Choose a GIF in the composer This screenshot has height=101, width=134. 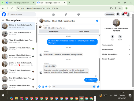coord(50,86)
